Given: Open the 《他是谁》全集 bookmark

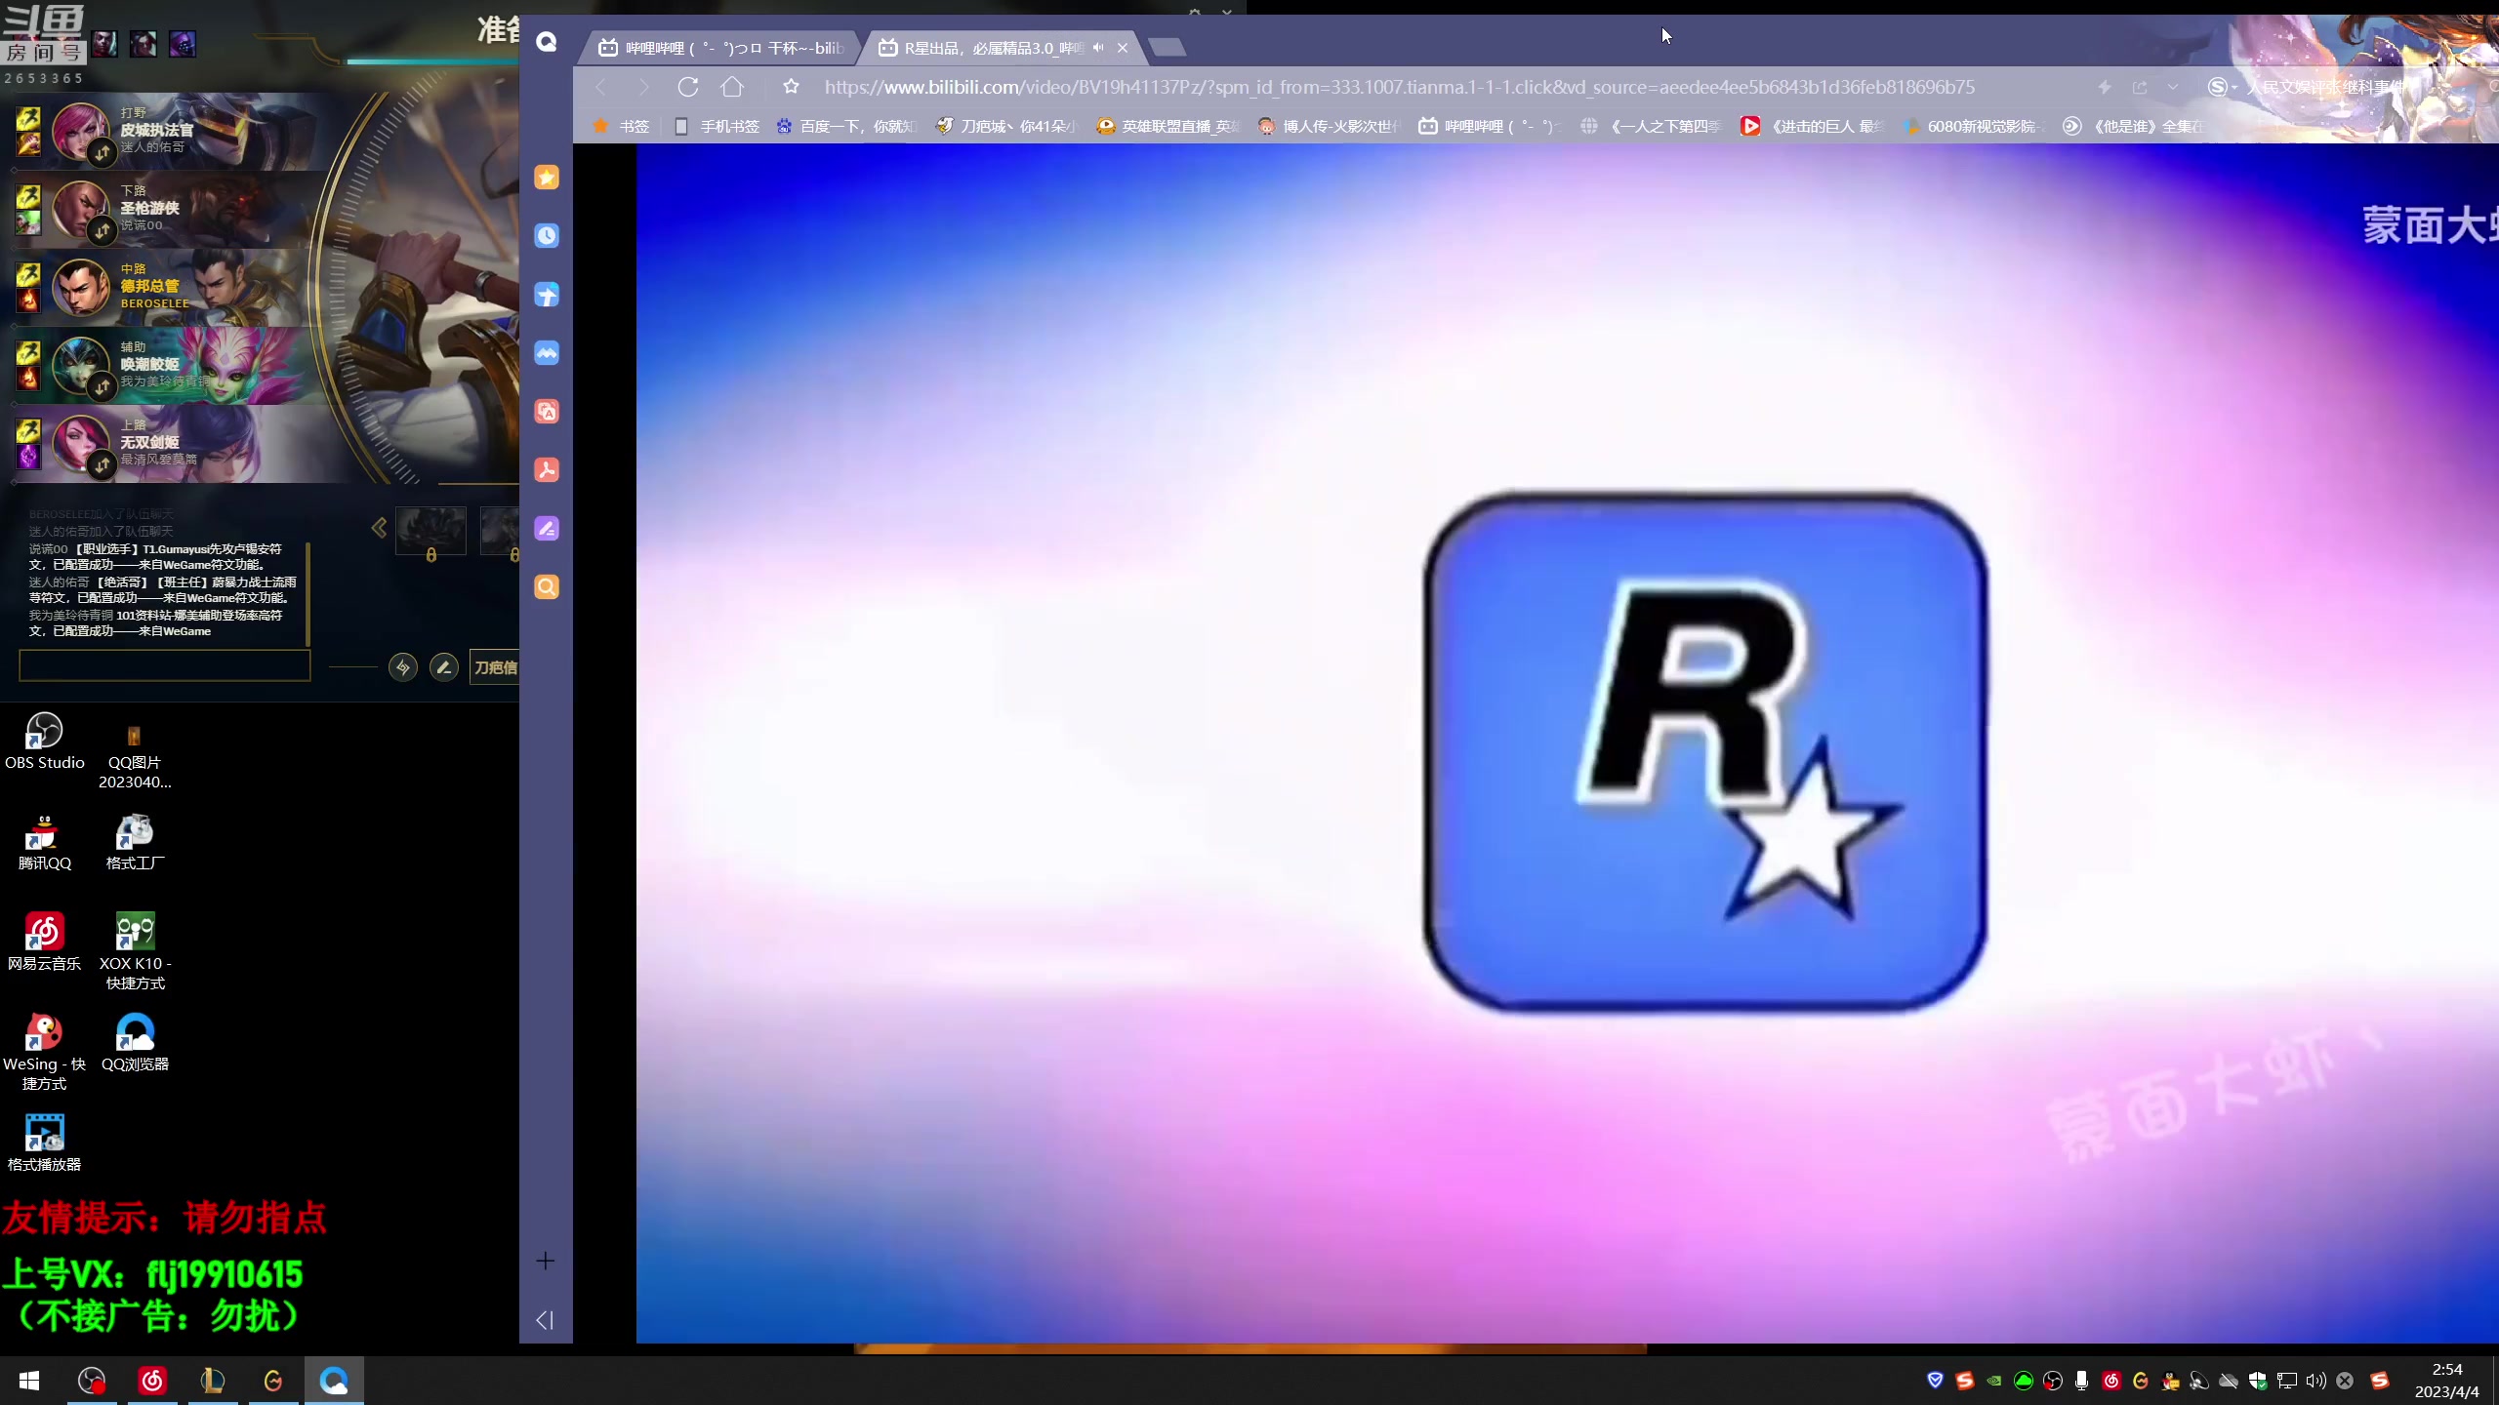Looking at the screenshot, I should [2135, 126].
